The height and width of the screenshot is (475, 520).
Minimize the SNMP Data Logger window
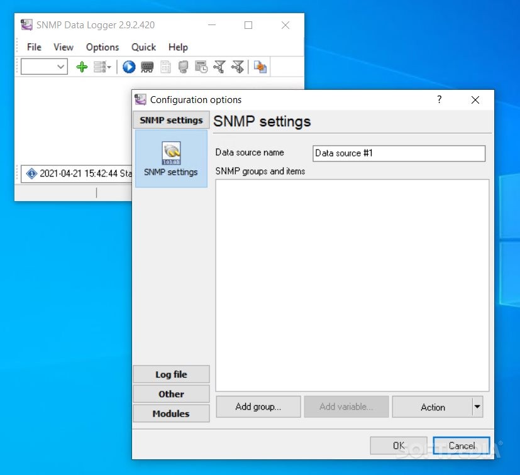click(212, 25)
